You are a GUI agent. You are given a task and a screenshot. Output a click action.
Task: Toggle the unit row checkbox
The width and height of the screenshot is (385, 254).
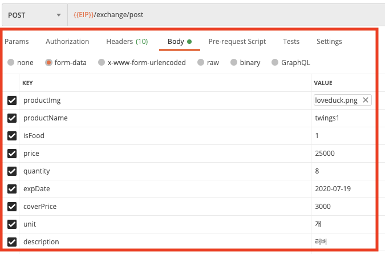tap(12, 224)
